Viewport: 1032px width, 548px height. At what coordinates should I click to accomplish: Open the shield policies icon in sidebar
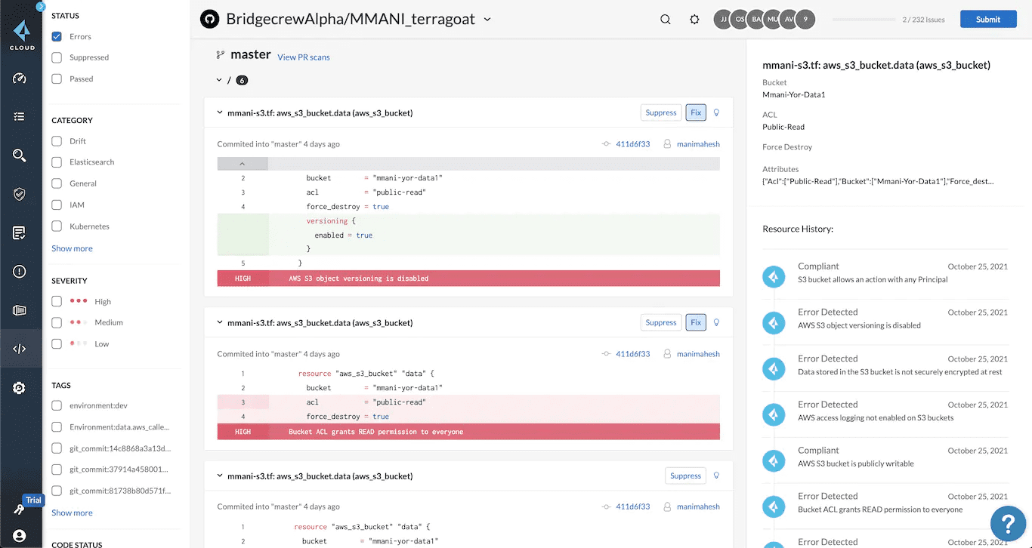(x=20, y=194)
